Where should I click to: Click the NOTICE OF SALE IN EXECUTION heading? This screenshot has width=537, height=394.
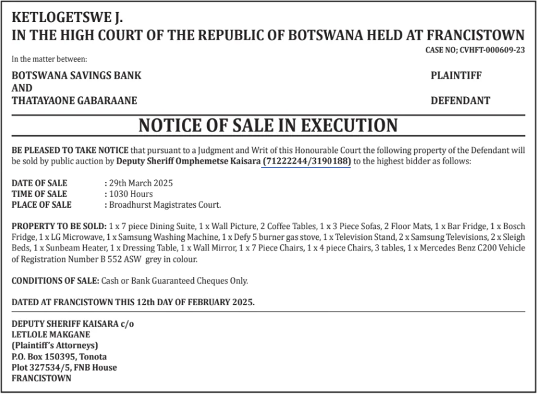coord(268,125)
